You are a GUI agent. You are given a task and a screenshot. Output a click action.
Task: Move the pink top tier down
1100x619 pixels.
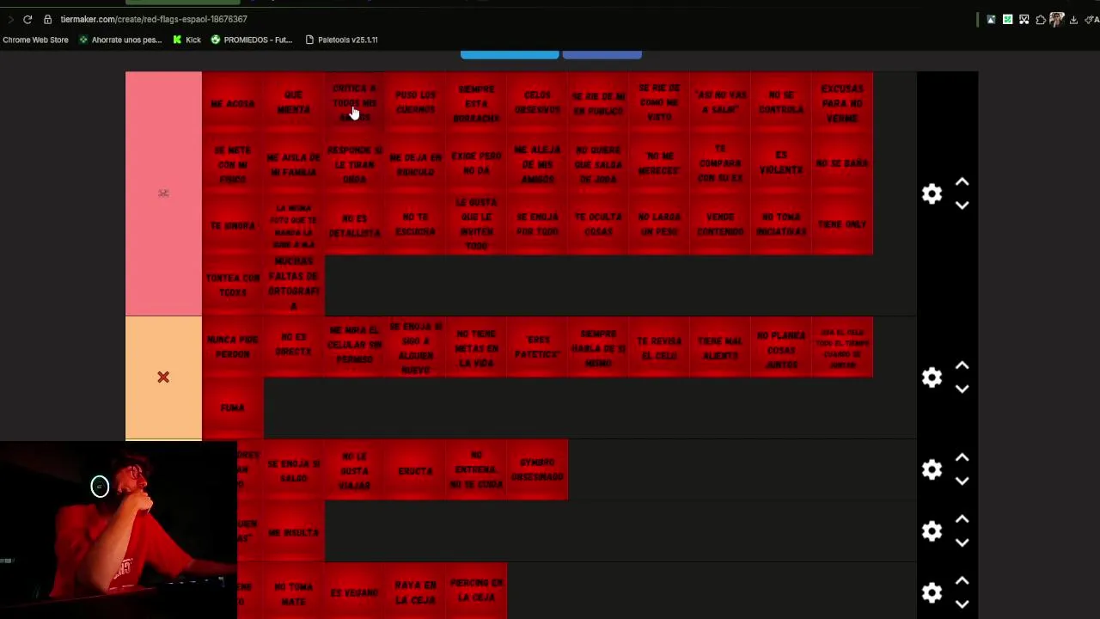[962, 205]
